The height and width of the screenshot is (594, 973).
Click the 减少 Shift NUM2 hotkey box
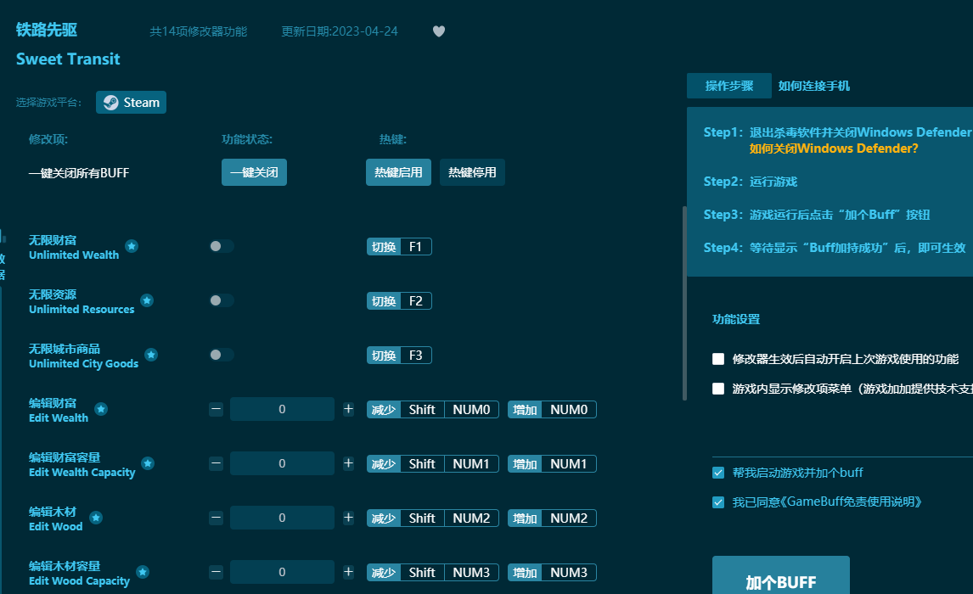432,518
